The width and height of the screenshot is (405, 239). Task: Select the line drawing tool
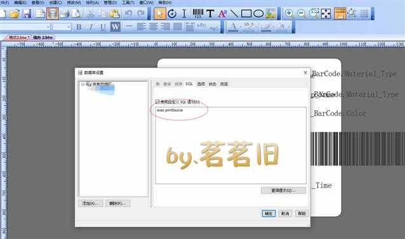pos(234,13)
